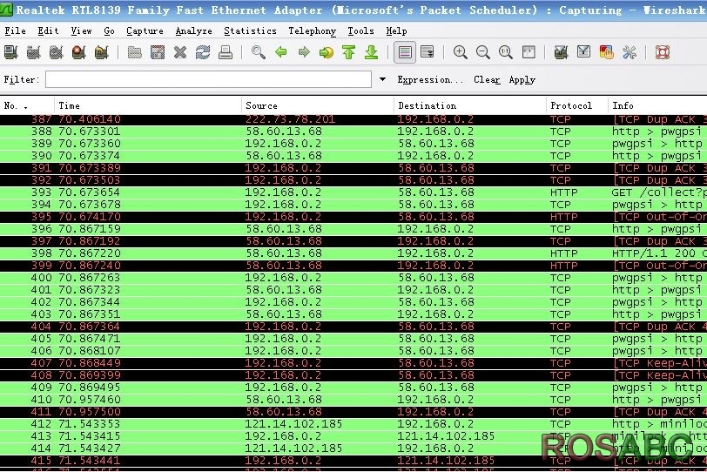Select packet 393 HTTP GET /collect

353,192
